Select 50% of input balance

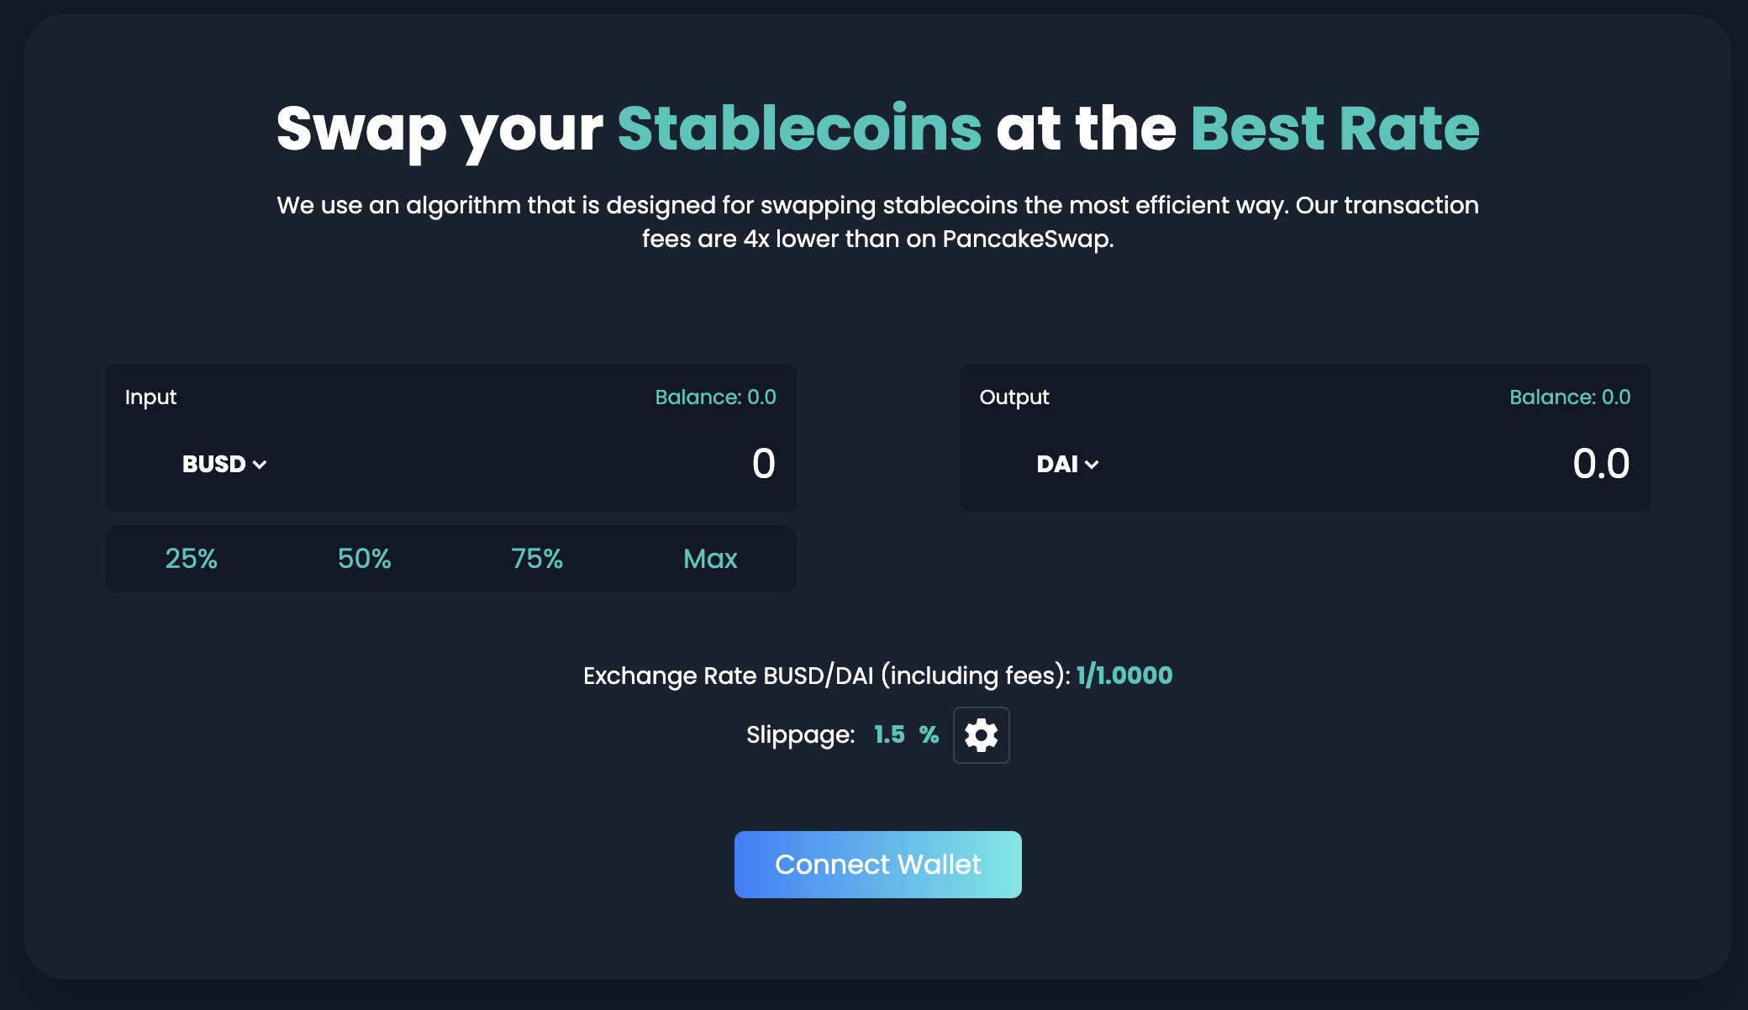(364, 559)
